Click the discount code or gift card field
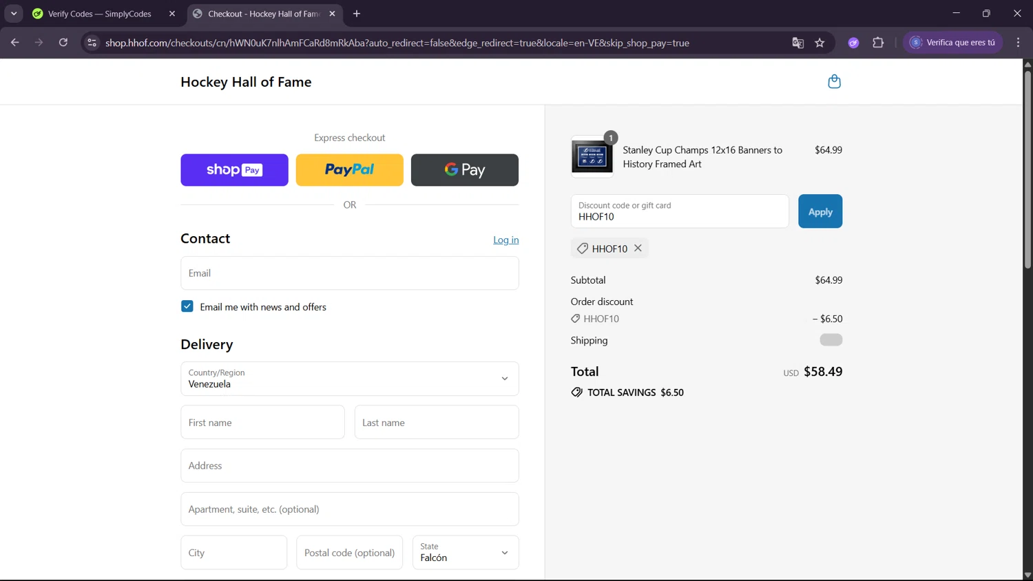Image resolution: width=1033 pixels, height=581 pixels. coord(680,211)
